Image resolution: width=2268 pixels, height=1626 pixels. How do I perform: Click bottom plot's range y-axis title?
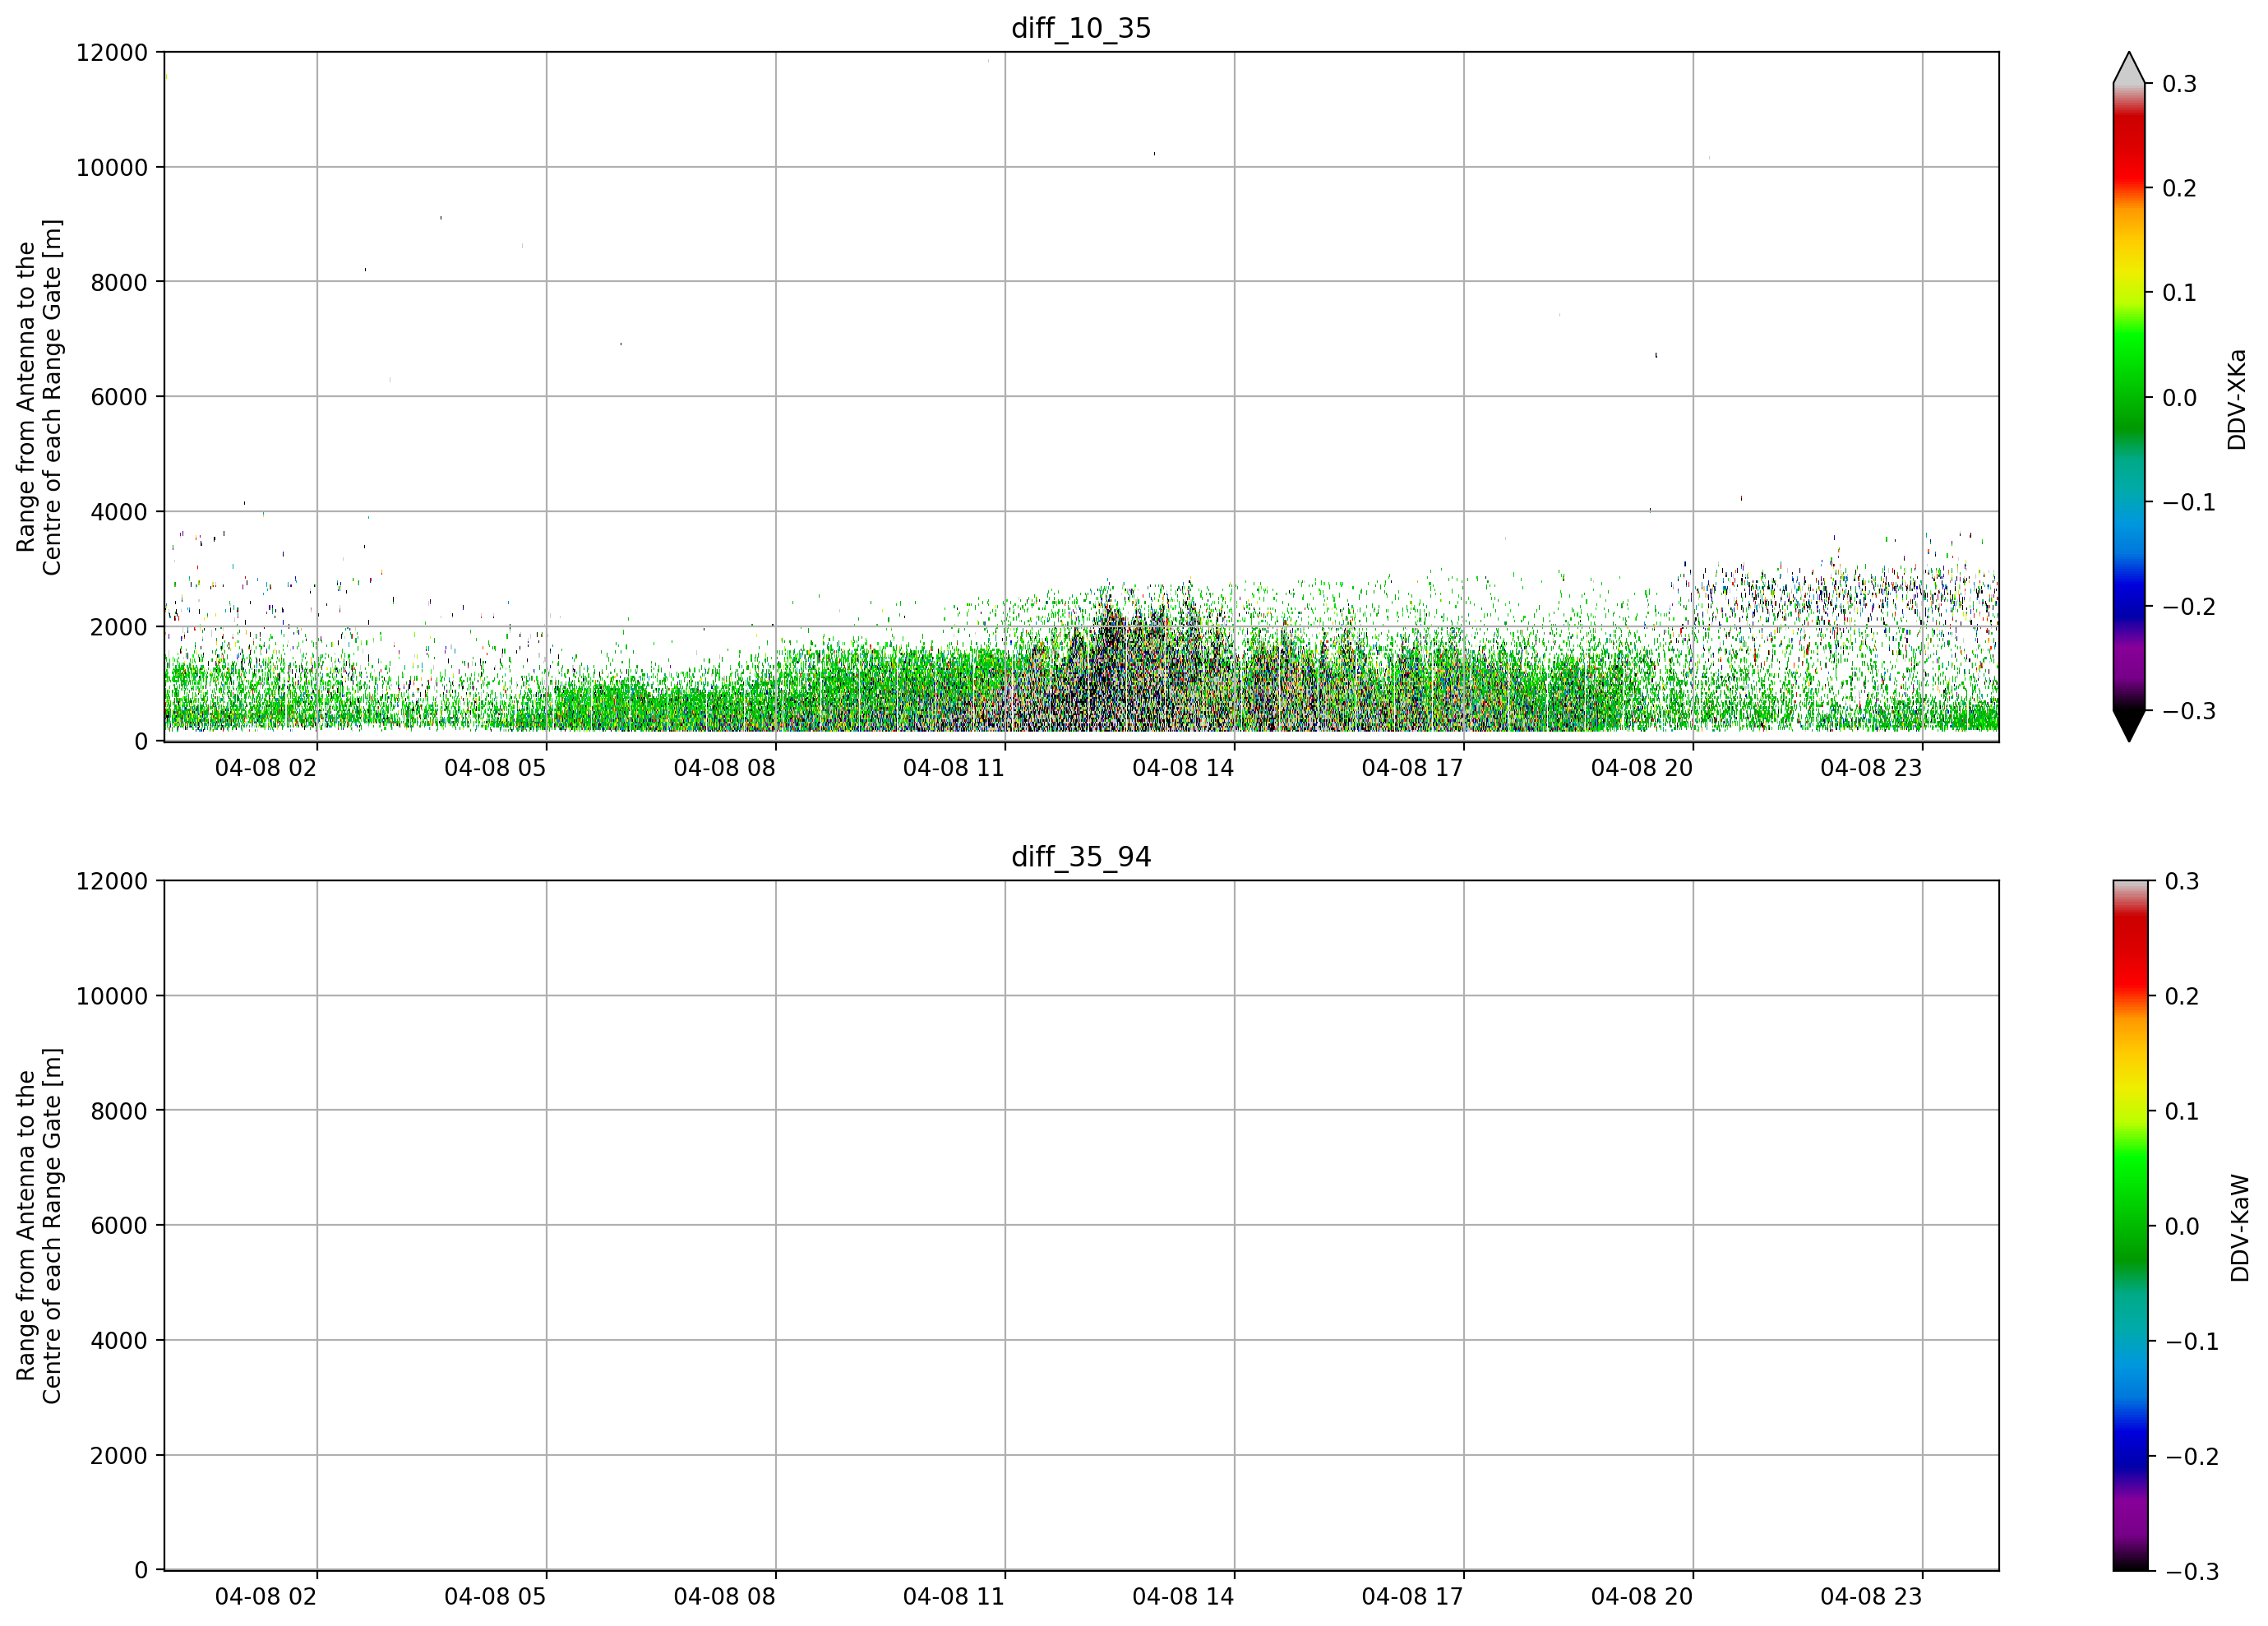(39, 1226)
